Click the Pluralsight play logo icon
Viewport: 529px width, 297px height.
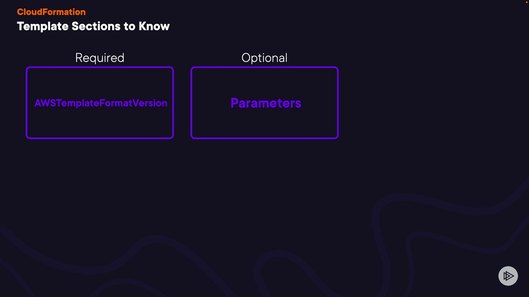click(508, 276)
